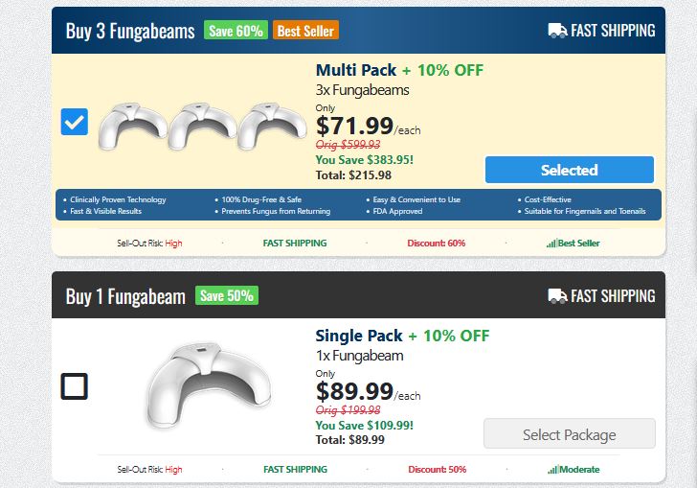The image size is (697, 488).
Task: Click the Buy 1 Fungabeam heading
Action: (125, 296)
